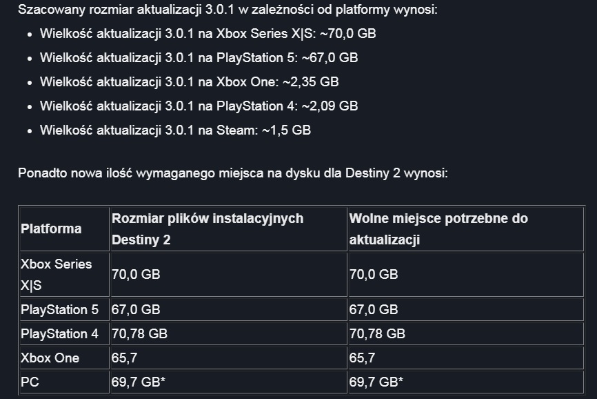
Task: Click the "Platforma" table column header
Action: pyautogui.click(x=52, y=228)
